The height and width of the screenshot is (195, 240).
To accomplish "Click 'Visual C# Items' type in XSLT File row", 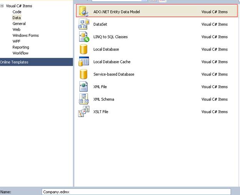I will click(x=215, y=112).
